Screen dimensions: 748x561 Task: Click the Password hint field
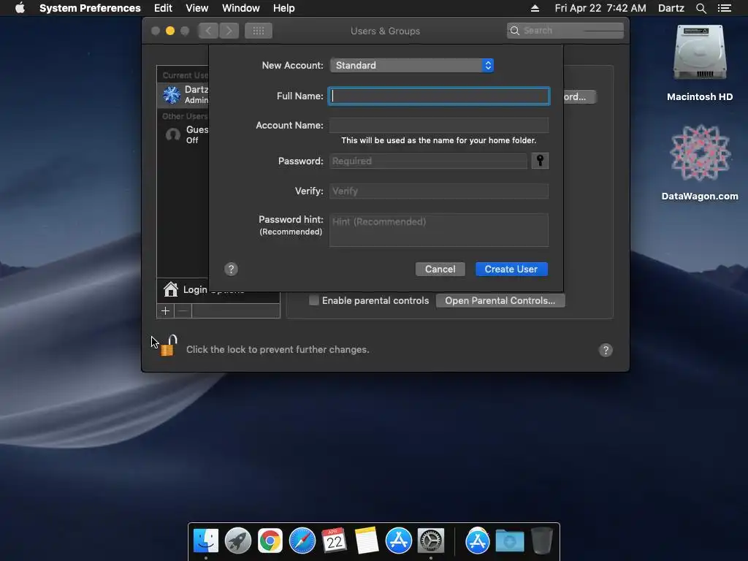tap(439, 230)
